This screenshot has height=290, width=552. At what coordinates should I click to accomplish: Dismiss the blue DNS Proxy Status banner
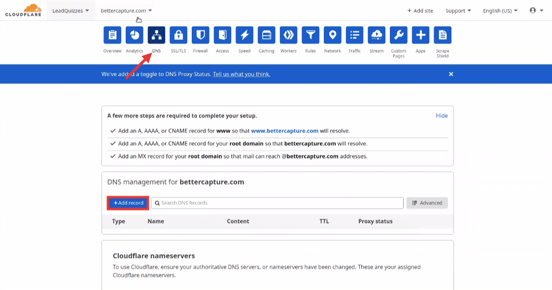(x=451, y=74)
